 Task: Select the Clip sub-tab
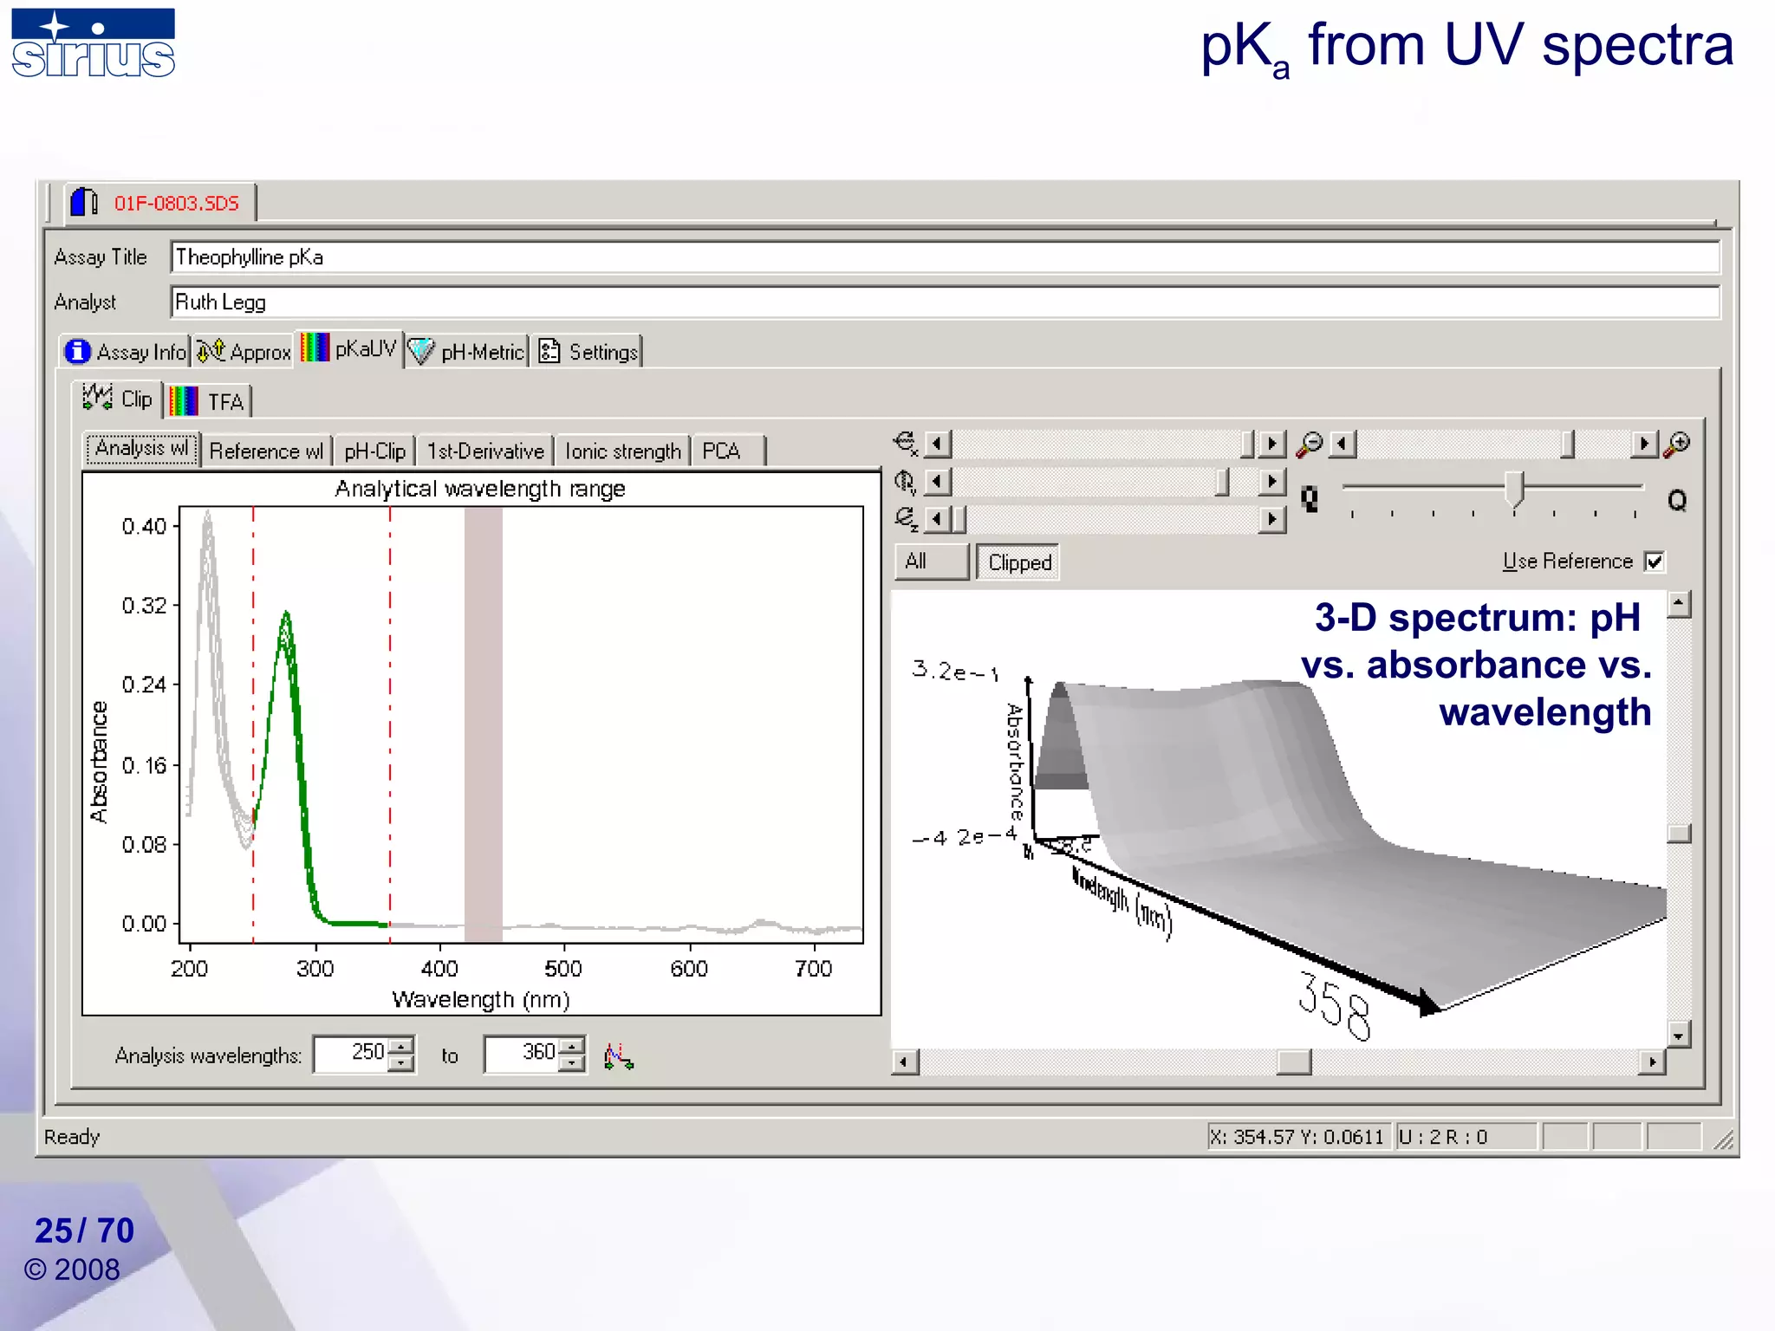(118, 399)
